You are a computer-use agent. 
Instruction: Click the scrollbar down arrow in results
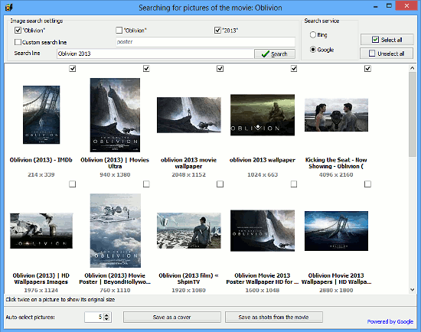[412, 289]
